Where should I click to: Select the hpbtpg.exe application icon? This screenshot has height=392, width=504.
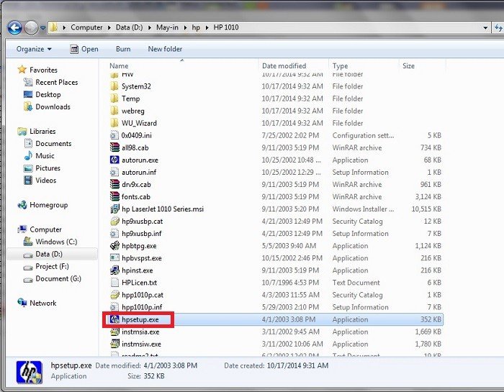pos(114,245)
